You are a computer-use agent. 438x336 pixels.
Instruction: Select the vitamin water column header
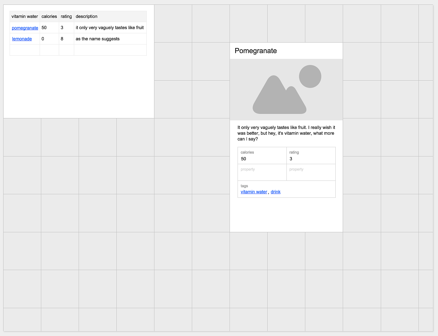click(x=25, y=16)
